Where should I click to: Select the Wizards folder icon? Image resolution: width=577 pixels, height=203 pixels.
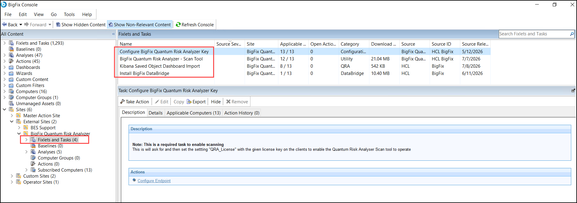coord(11,73)
